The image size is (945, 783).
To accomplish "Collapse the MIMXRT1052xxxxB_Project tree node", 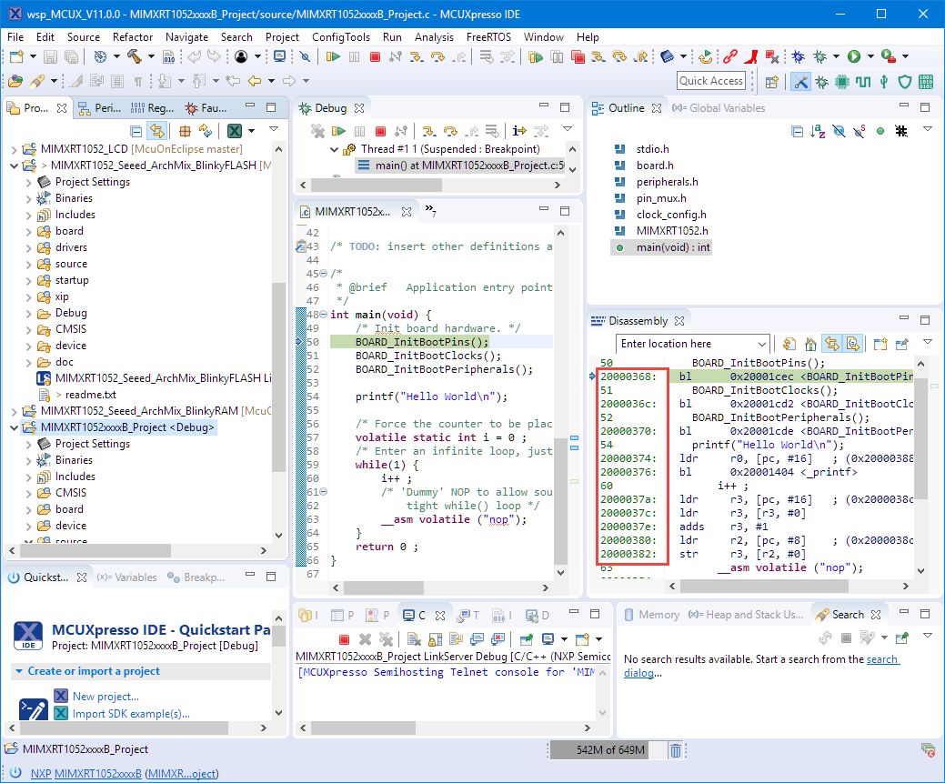I will tap(13, 427).
